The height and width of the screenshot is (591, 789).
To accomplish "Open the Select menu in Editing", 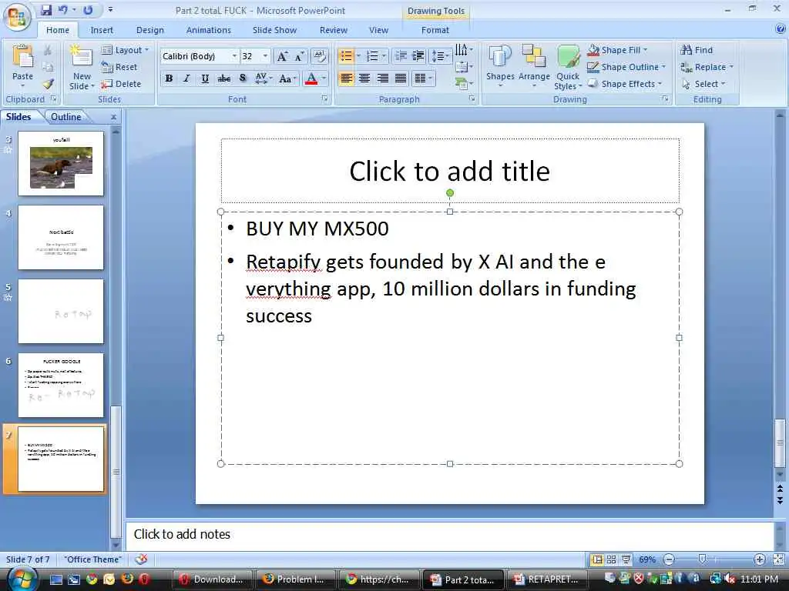I will coord(704,84).
